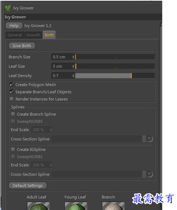Adjust the Leaf Size slider

(x=115, y=66)
